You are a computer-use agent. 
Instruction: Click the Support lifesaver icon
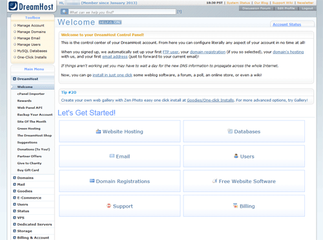click(x=109, y=206)
